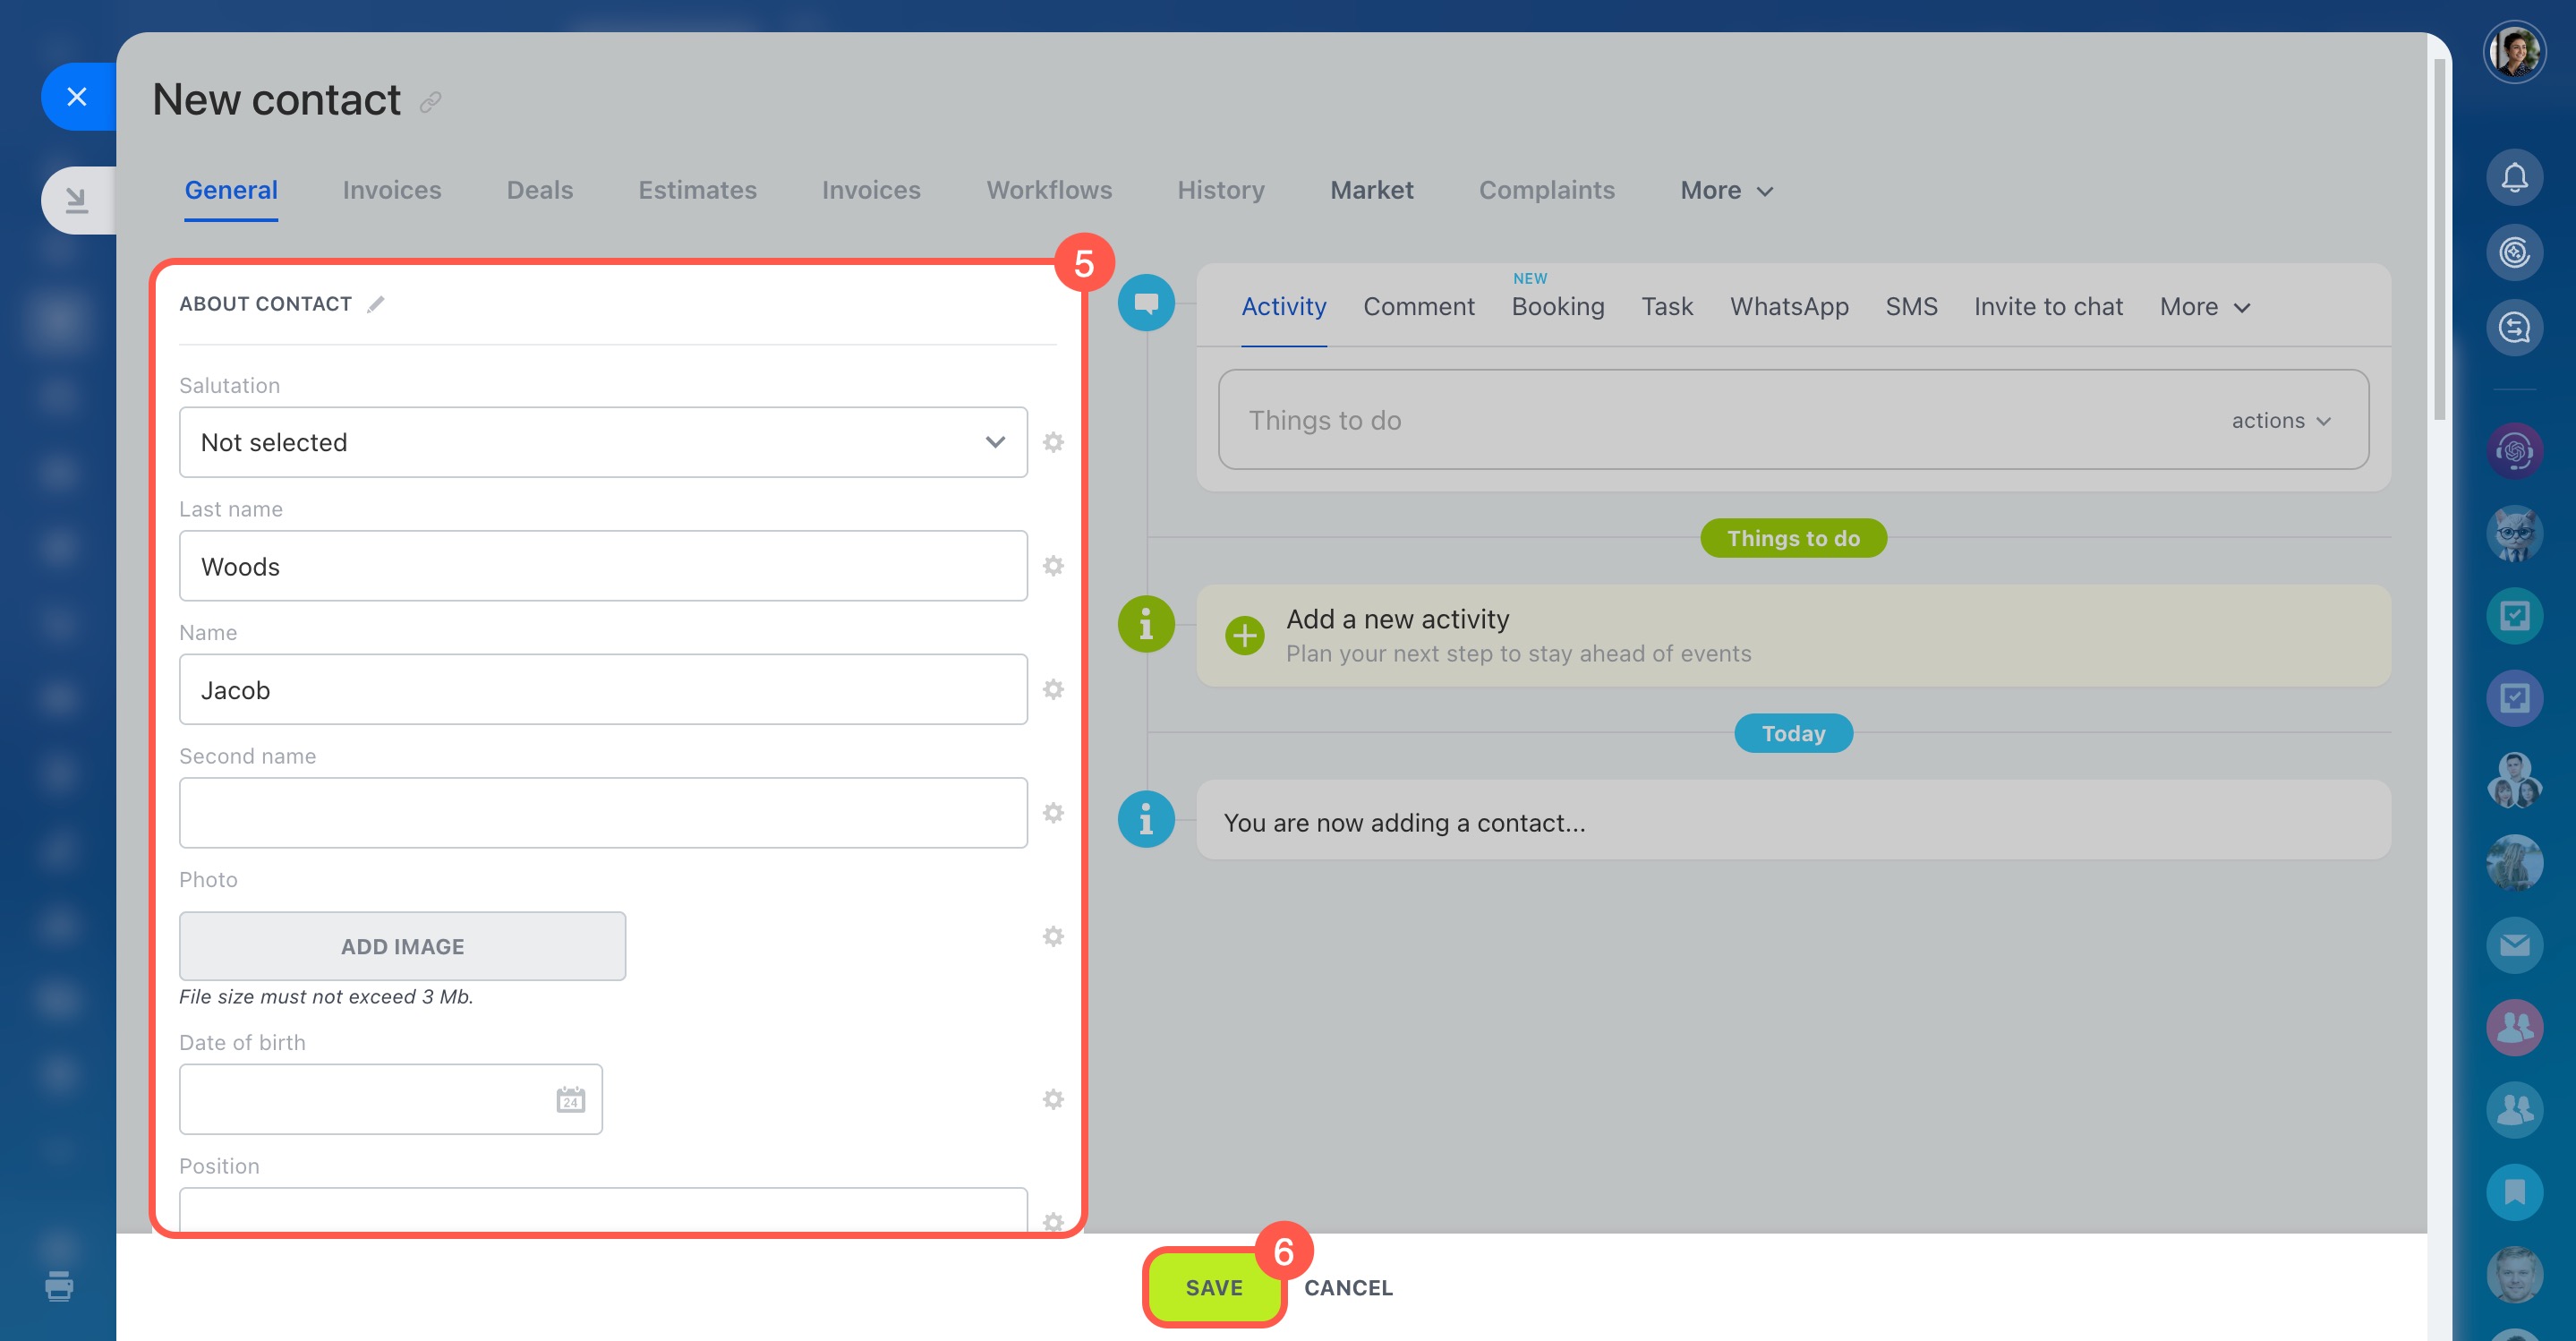
Task: Click the vertical scrollbar of the contact panel
Action: pos(2438,240)
